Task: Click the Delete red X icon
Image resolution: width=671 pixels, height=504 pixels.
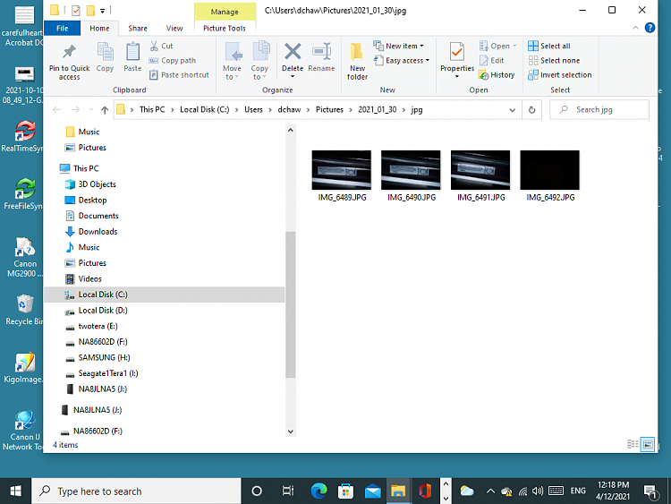Action: point(293,52)
